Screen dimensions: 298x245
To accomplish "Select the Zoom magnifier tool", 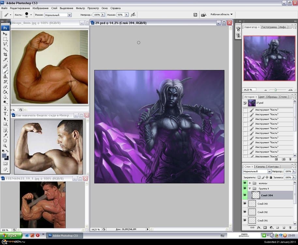I will click(x=5, y=145).
